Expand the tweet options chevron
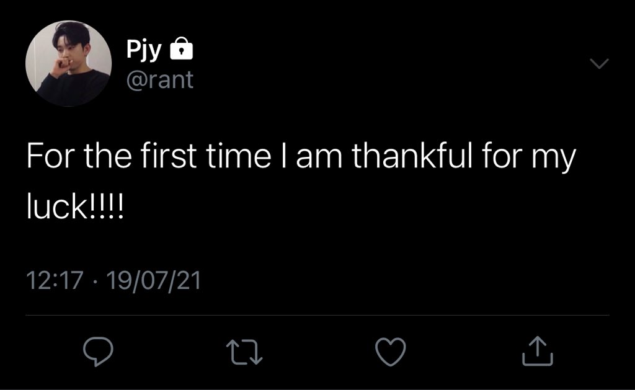635x390 pixels. [x=600, y=63]
